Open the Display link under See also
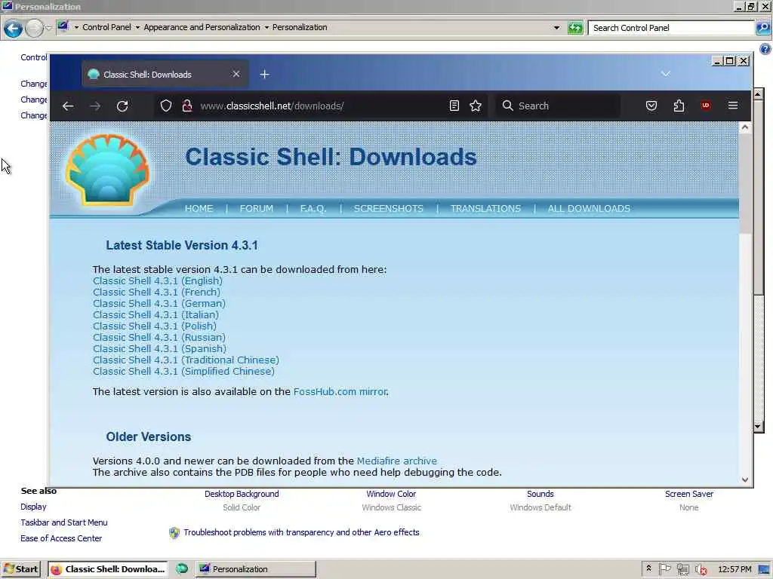The width and height of the screenshot is (773, 579). coord(33,507)
